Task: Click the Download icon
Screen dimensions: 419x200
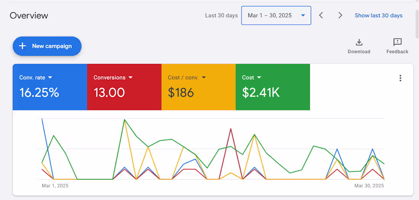Action: (x=359, y=42)
